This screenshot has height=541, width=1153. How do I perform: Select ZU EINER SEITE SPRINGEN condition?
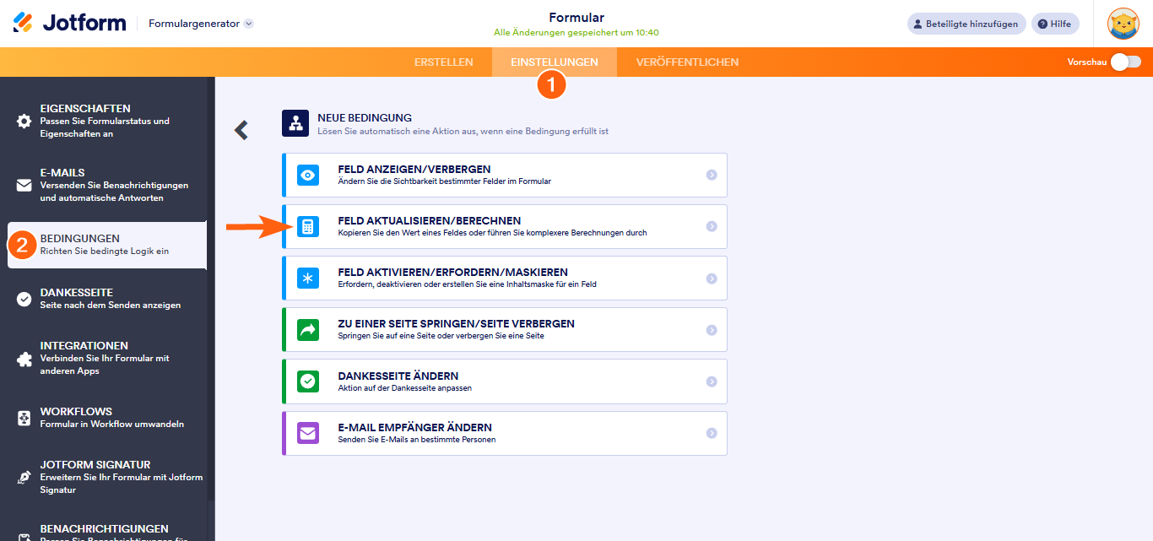coord(505,330)
